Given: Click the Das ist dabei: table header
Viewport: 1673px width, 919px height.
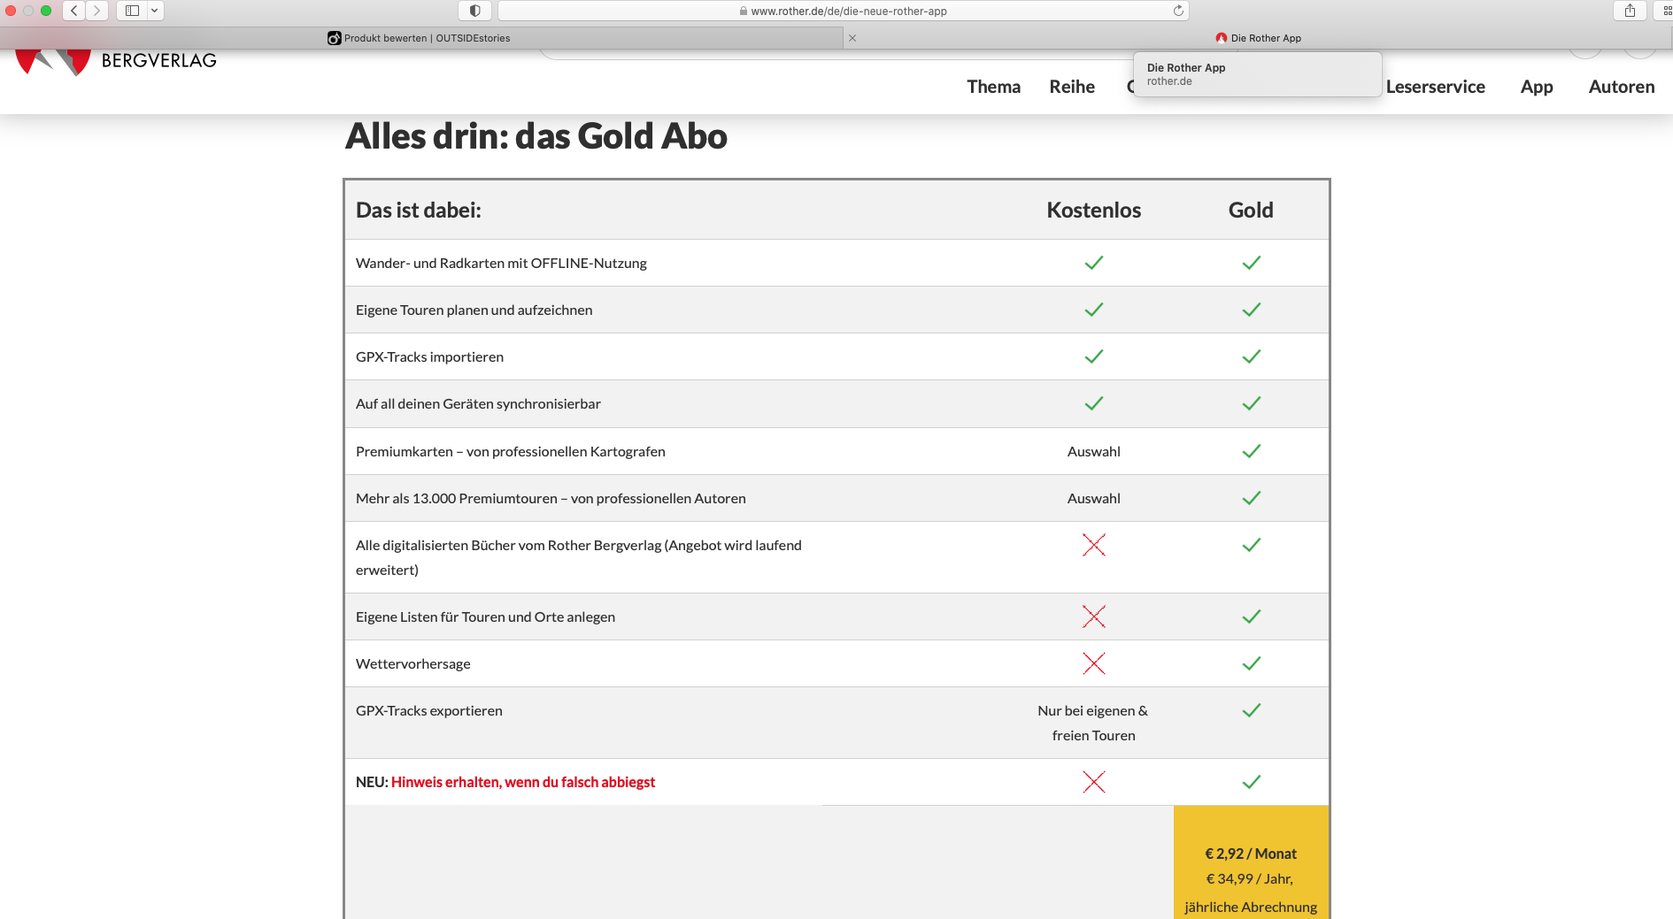Looking at the screenshot, I should 419,211.
